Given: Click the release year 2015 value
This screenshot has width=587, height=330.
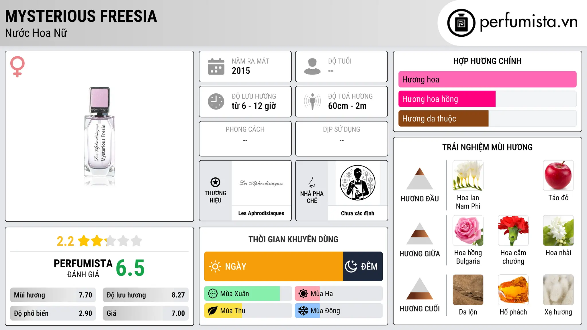Looking at the screenshot, I should pos(241,71).
